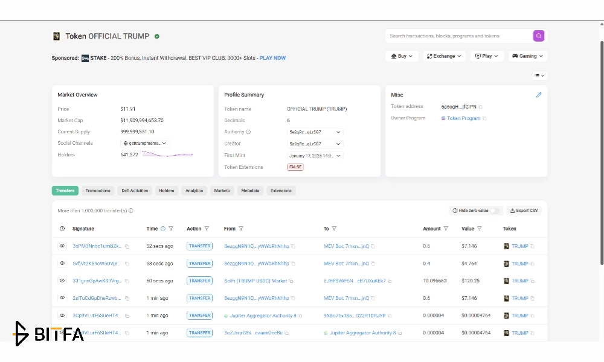The height and width of the screenshot is (362, 604).
Task: Click the OFFICIAL TRUMP token logo
Action: point(56,36)
